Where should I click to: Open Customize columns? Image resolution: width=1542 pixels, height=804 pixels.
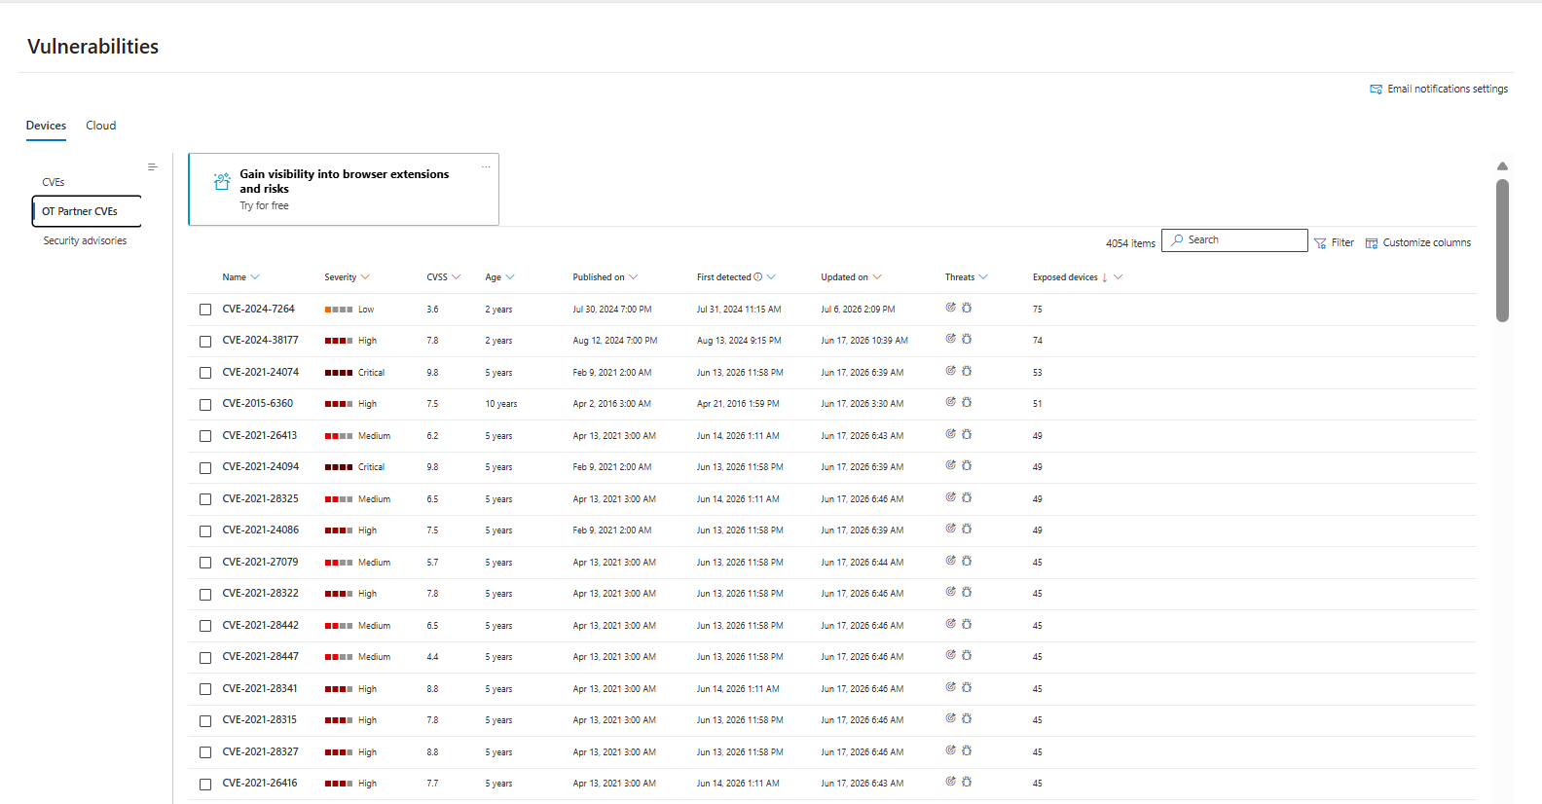[1418, 243]
